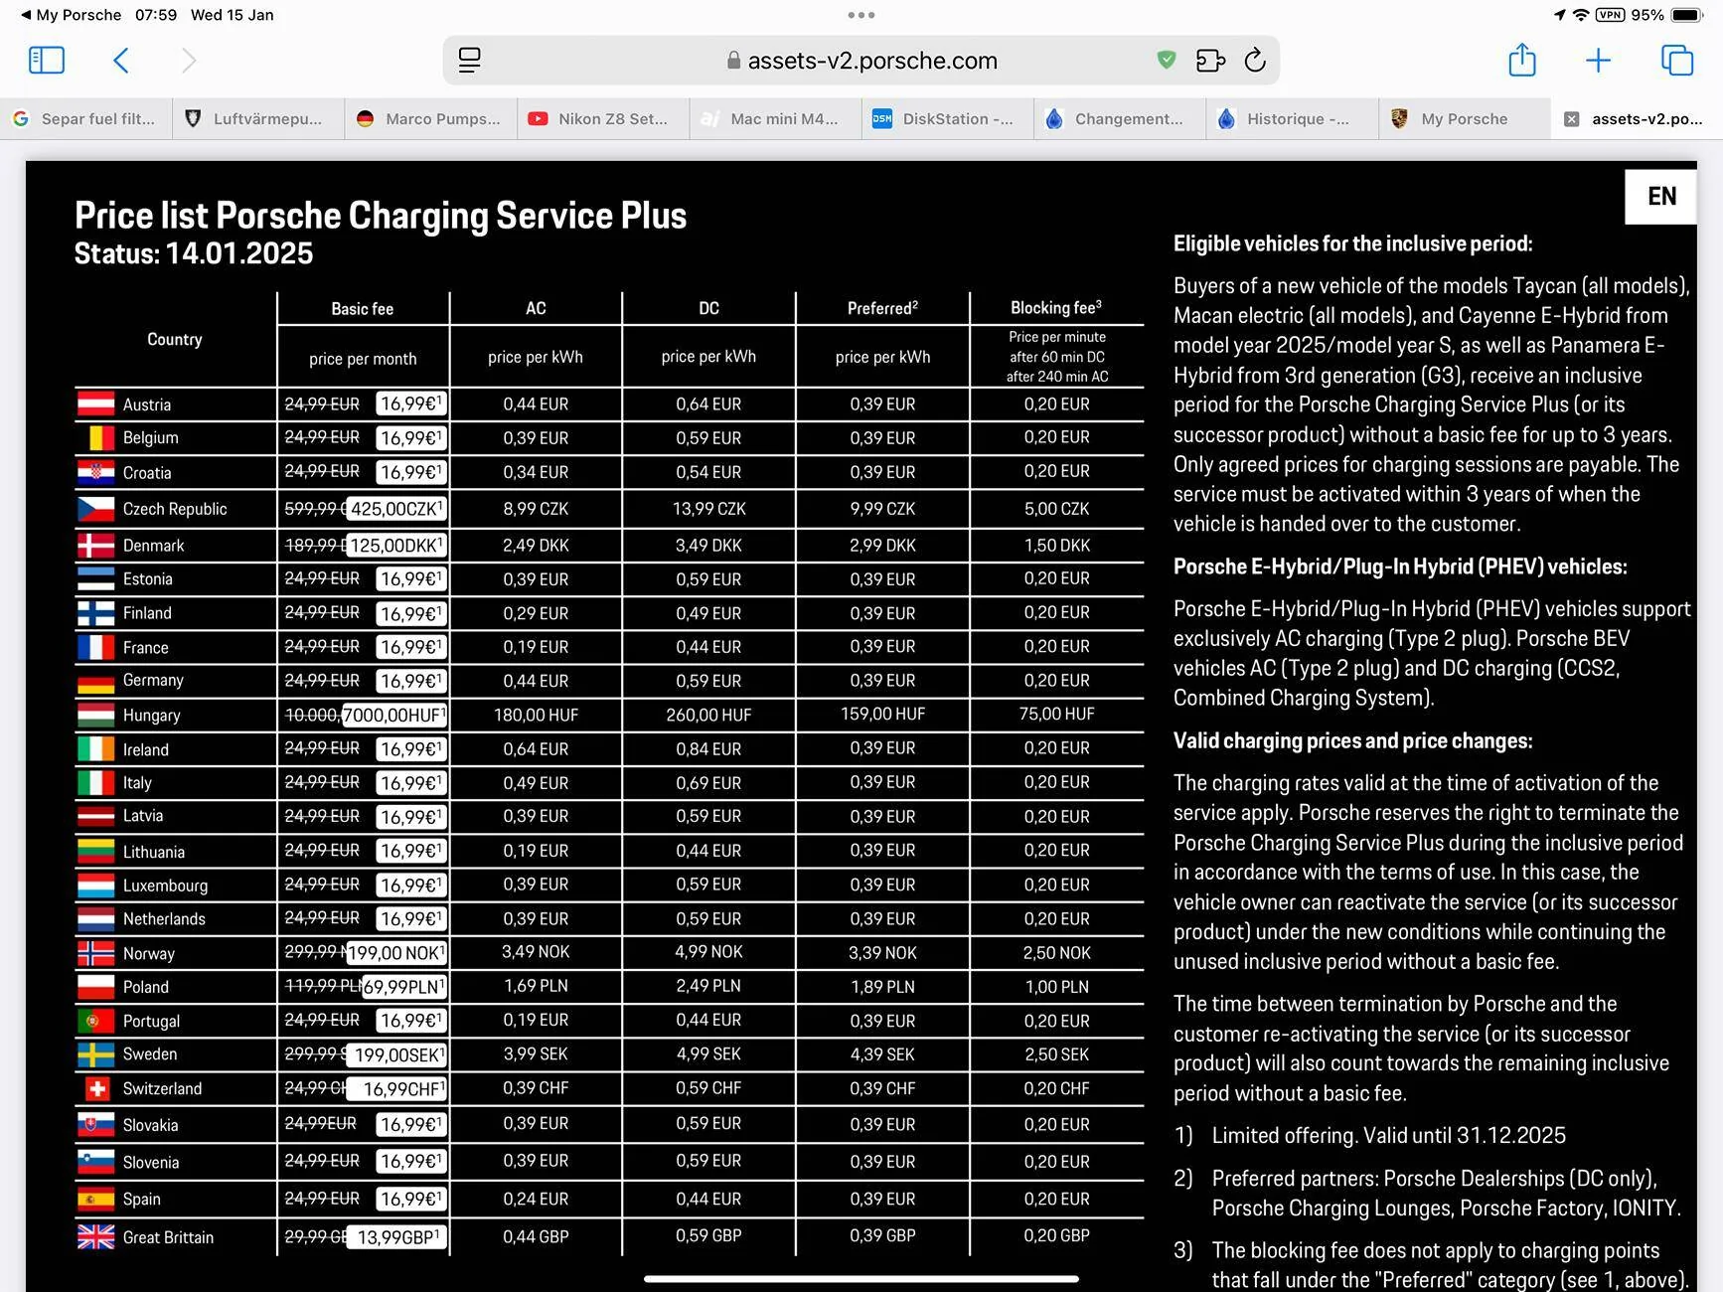Tap the Portugal flag icon
The width and height of the screenshot is (1723, 1292).
click(x=96, y=1021)
